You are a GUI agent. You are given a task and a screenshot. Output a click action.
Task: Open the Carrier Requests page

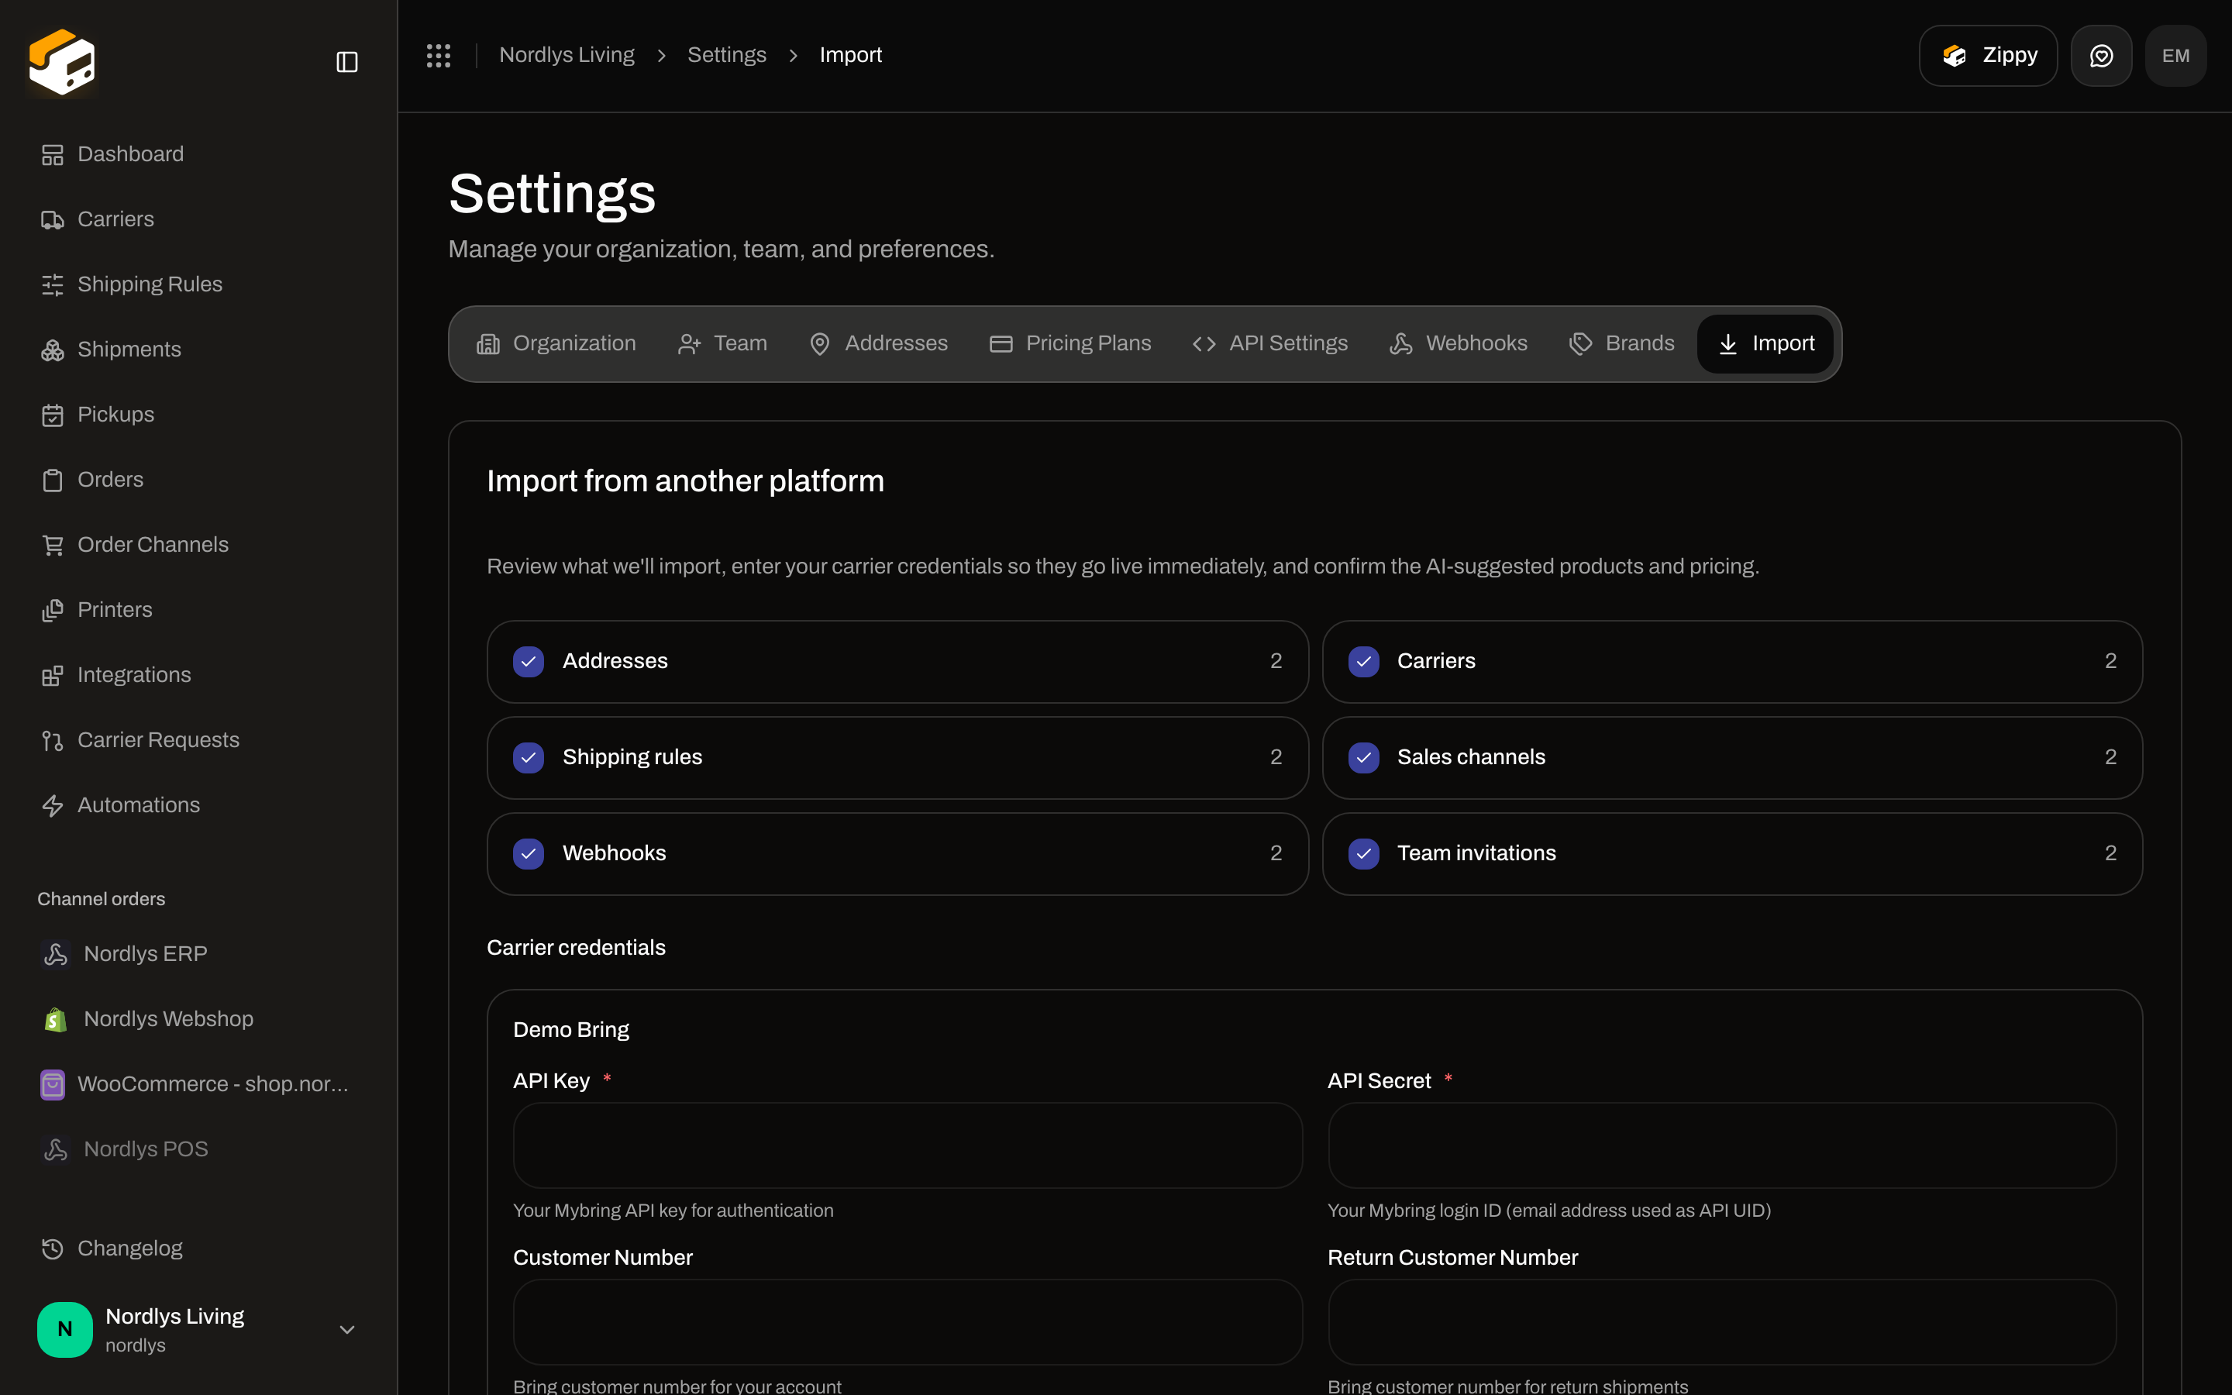pyautogui.click(x=198, y=741)
